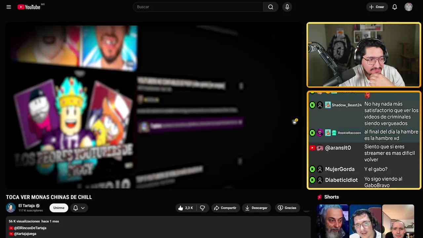Image resolution: width=423 pixels, height=238 pixels.
Task: Click Kick icon beside MujerGorda
Action: [312, 169]
